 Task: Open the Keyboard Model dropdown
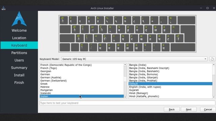click(x=134, y=59)
